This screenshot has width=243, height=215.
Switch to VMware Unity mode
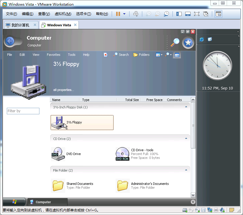tap(206, 14)
